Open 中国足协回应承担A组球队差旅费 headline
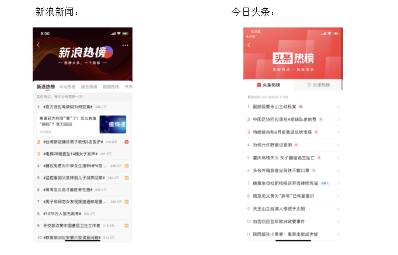The height and width of the screenshot is (255, 398). (x=285, y=120)
